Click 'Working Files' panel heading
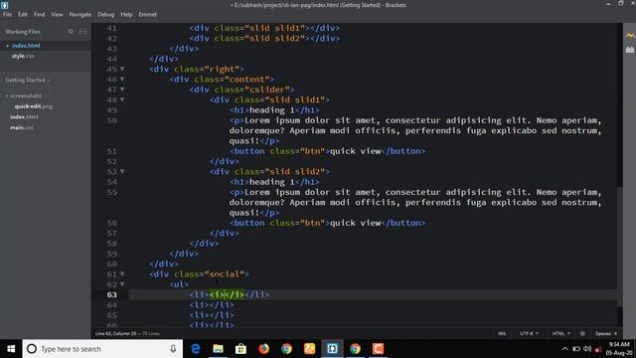 tap(23, 31)
